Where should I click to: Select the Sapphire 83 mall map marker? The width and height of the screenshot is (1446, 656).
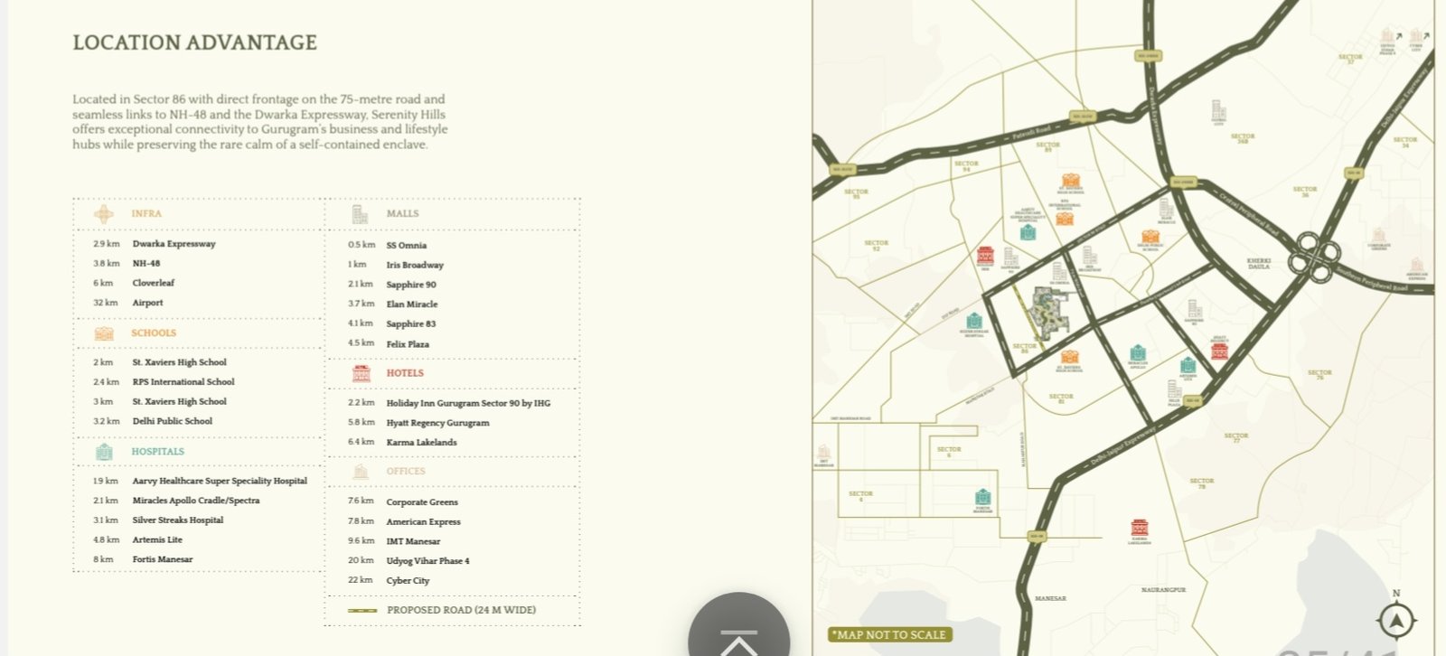(1194, 309)
